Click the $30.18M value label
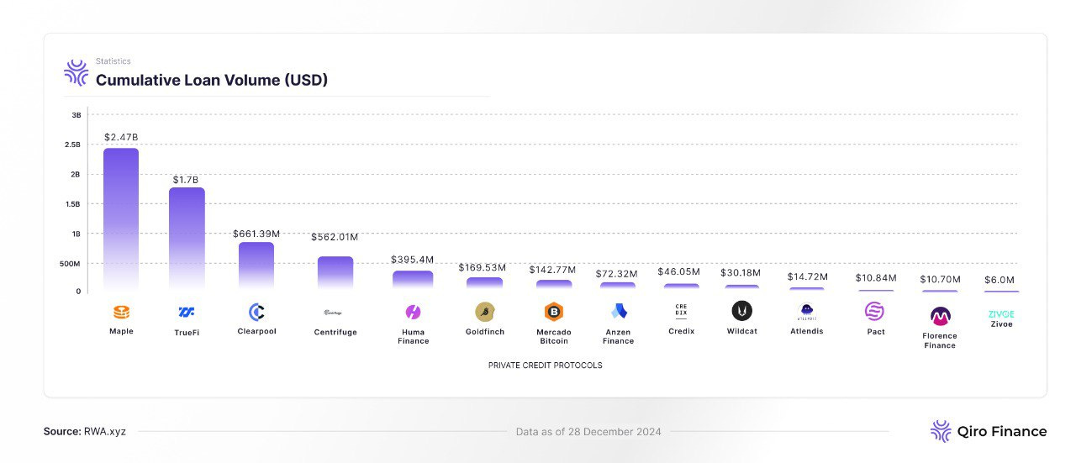Viewport: 1076px width, 463px height. 741,273
